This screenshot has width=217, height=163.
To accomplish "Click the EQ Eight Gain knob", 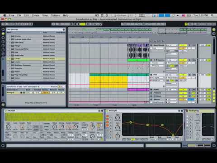I will click(118, 127).
